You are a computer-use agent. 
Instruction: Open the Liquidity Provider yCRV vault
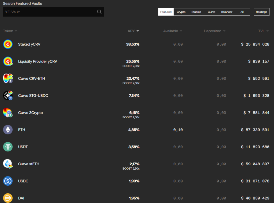click(37, 61)
